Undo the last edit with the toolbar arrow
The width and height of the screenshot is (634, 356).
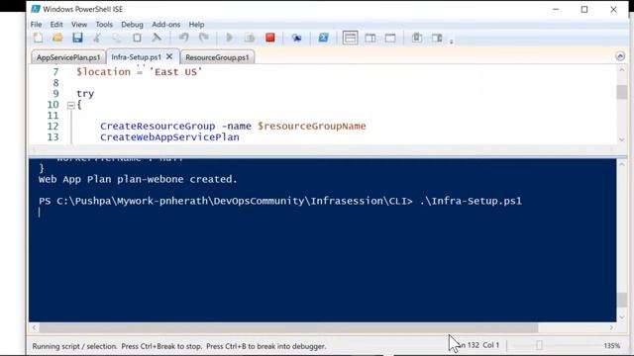pyautogui.click(x=184, y=38)
